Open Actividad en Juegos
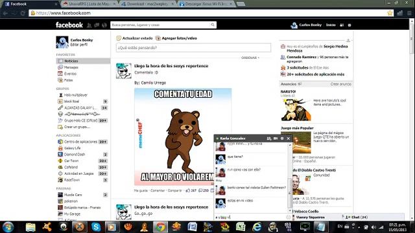The width and height of the screenshot is (415, 233). (x=79, y=173)
